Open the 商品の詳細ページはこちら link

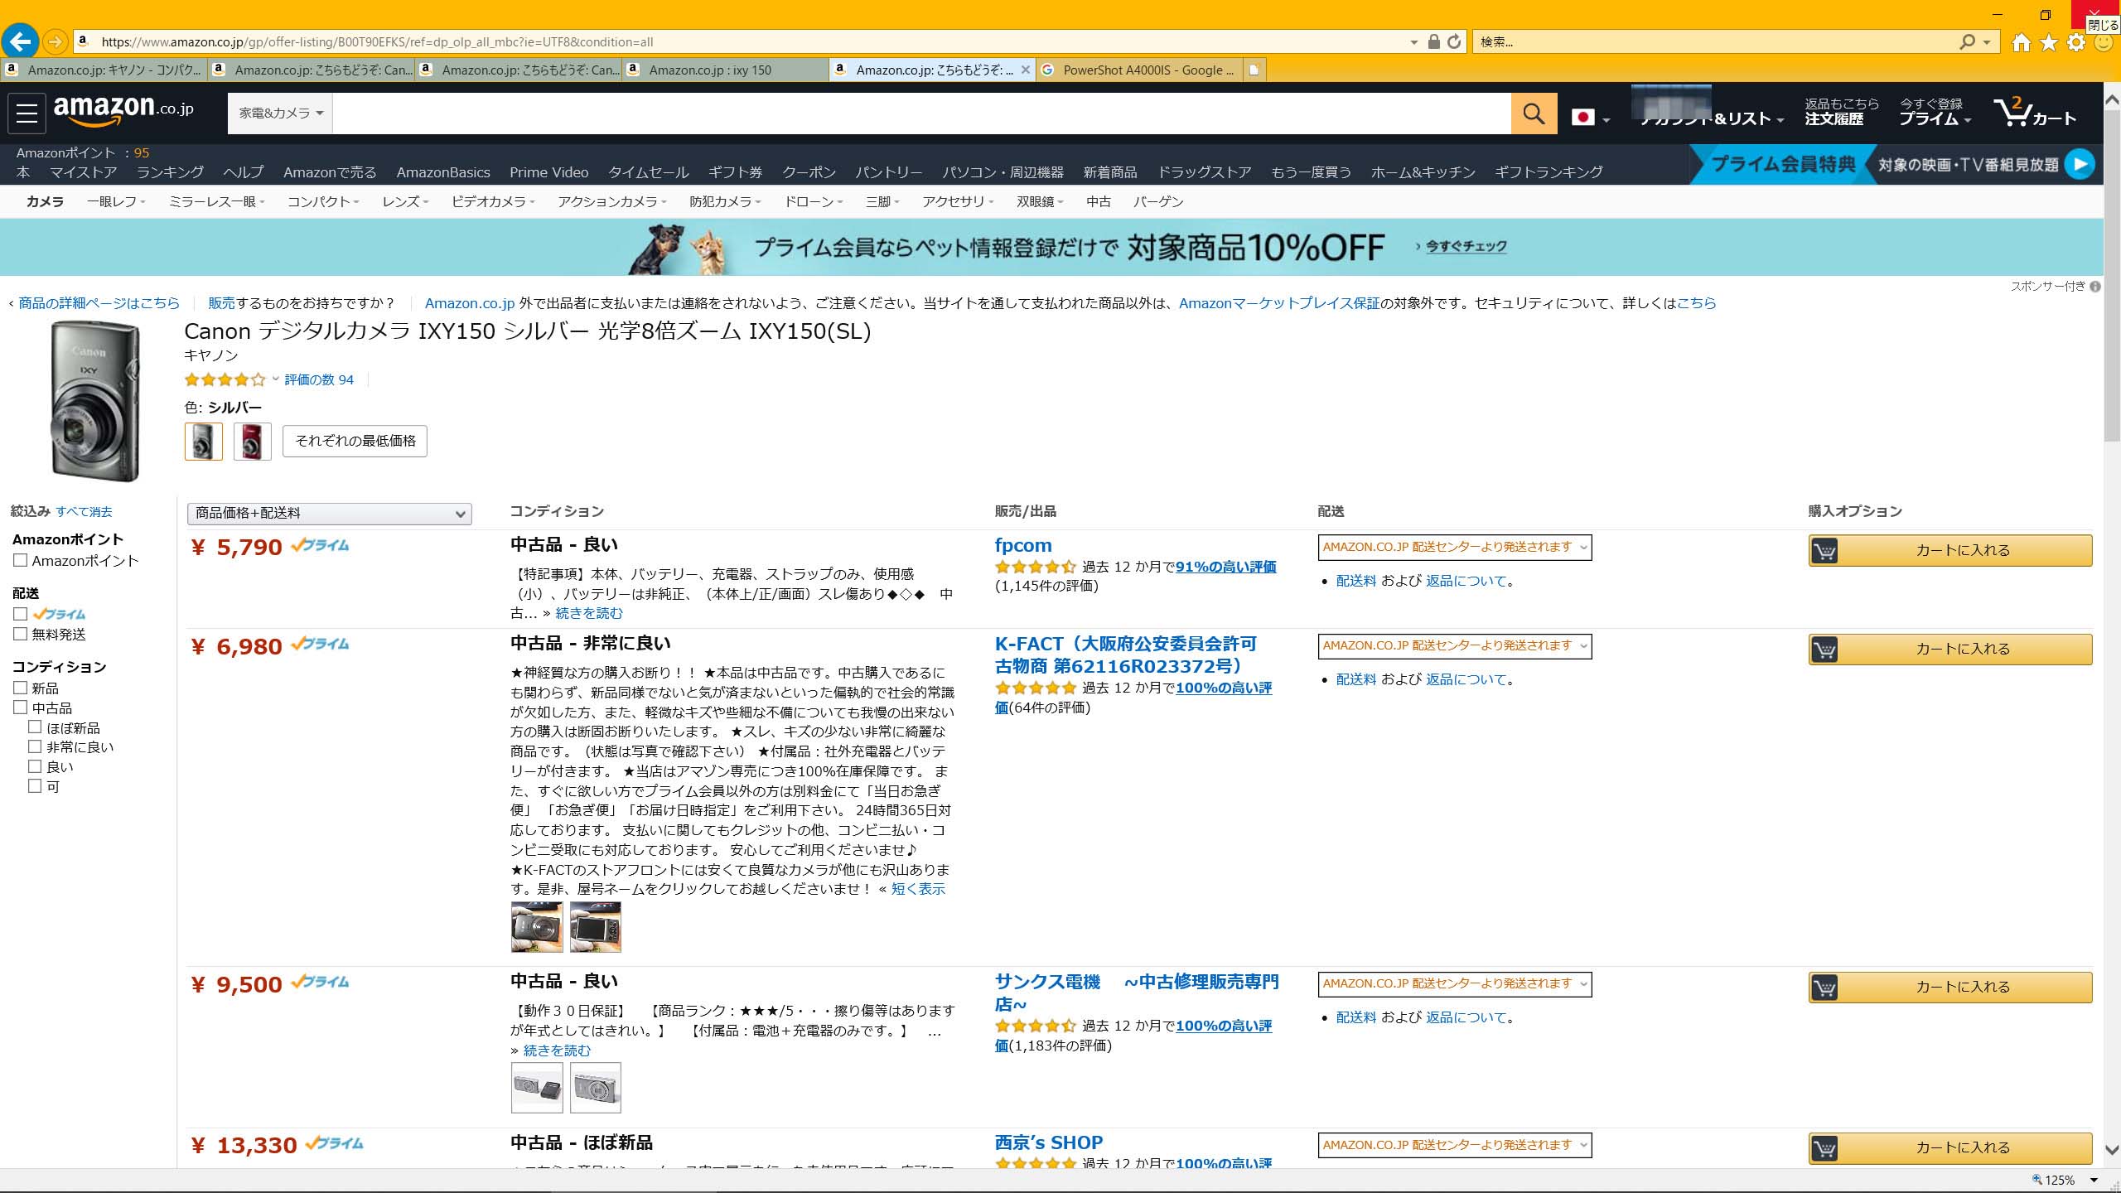click(99, 303)
